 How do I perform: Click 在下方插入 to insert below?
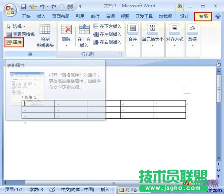point(107,26)
